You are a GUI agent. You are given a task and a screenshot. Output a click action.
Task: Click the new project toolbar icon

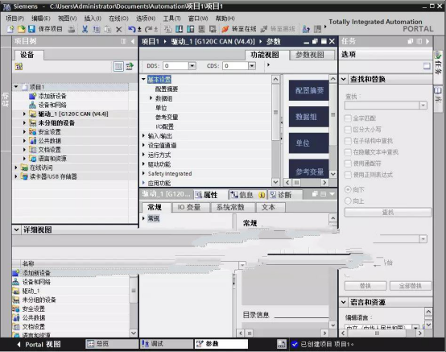click(10, 29)
